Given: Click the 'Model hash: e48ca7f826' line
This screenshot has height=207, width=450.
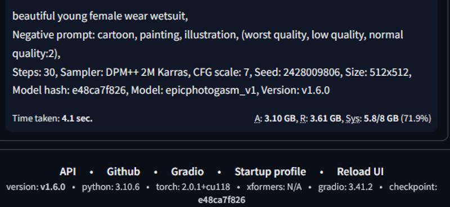Looking at the screenshot, I should tap(171, 91).
